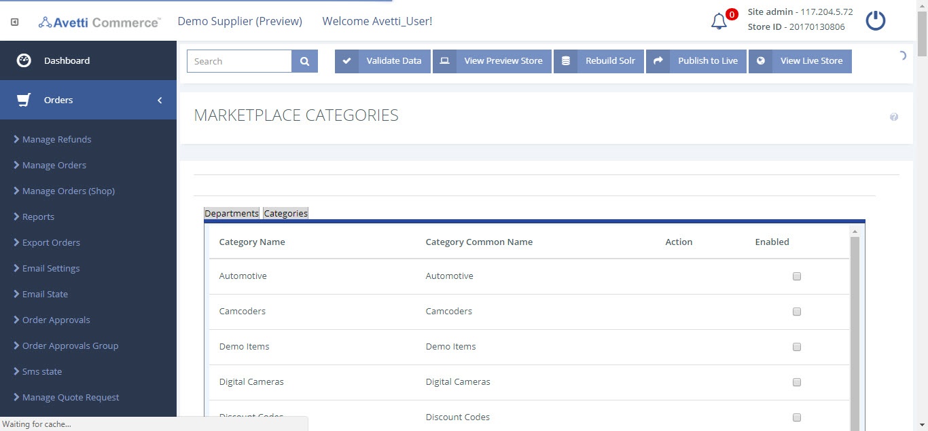Expand Reports chevron in sidebar

click(x=16, y=217)
